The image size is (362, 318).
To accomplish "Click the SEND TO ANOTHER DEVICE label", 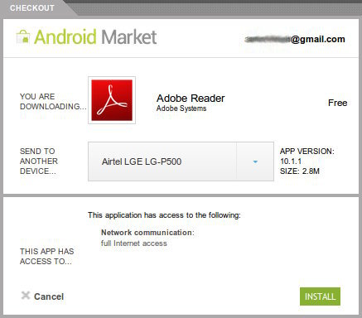I will pos(39,161).
